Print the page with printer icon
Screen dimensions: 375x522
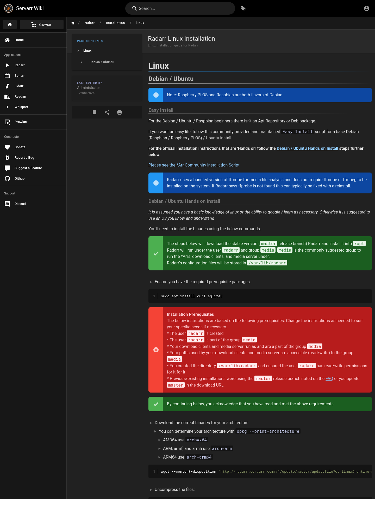coord(120,112)
